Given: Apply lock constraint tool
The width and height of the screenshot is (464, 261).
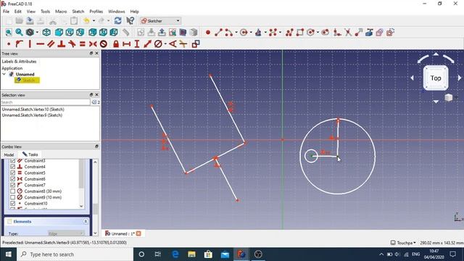Looking at the screenshot, I should coord(116,44).
